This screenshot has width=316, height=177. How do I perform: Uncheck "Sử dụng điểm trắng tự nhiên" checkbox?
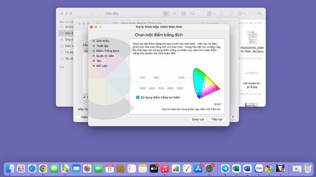point(132,97)
